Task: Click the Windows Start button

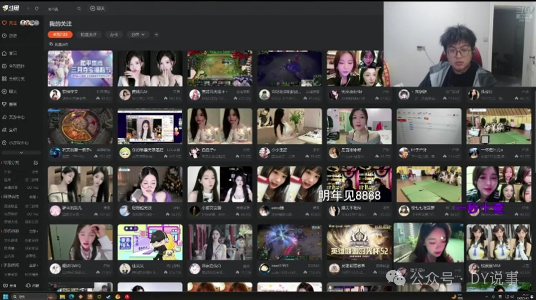Action: (x=6, y=297)
